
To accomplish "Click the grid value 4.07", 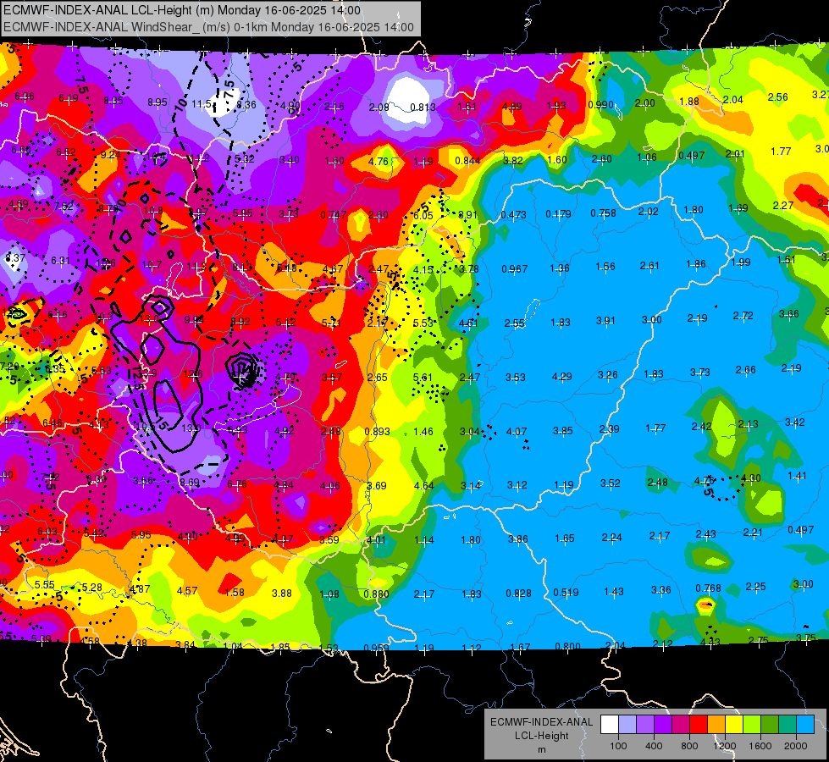I will 517,432.
